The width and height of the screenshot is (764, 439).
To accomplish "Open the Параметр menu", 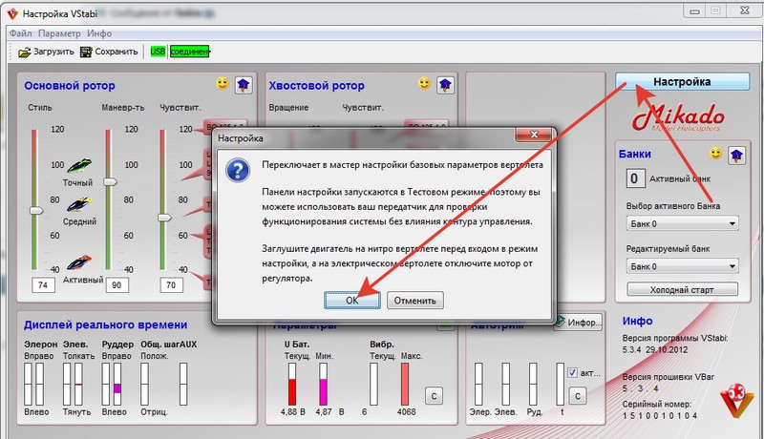I will (59, 33).
